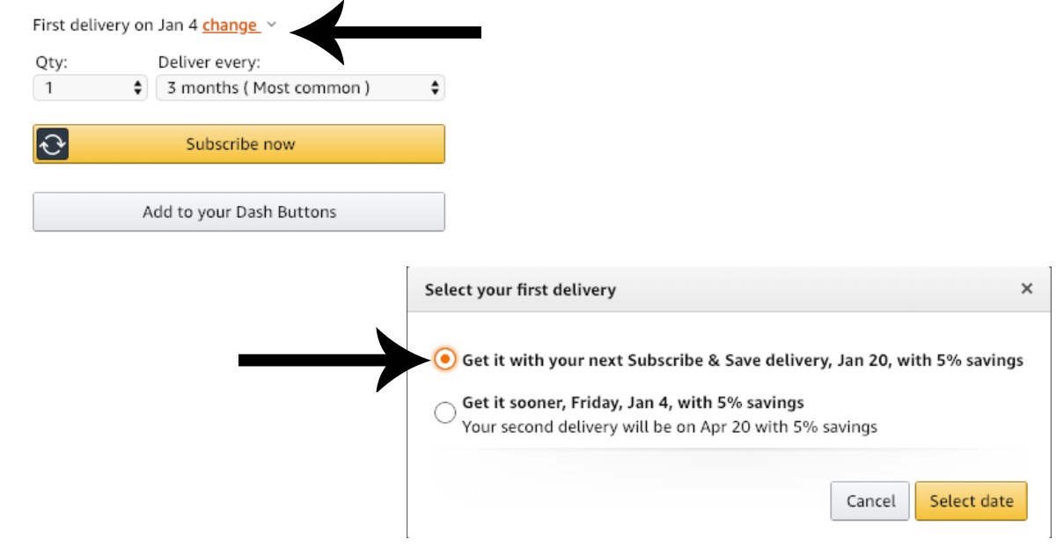Close the 'Select your first delivery' dialog

(x=1026, y=288)
